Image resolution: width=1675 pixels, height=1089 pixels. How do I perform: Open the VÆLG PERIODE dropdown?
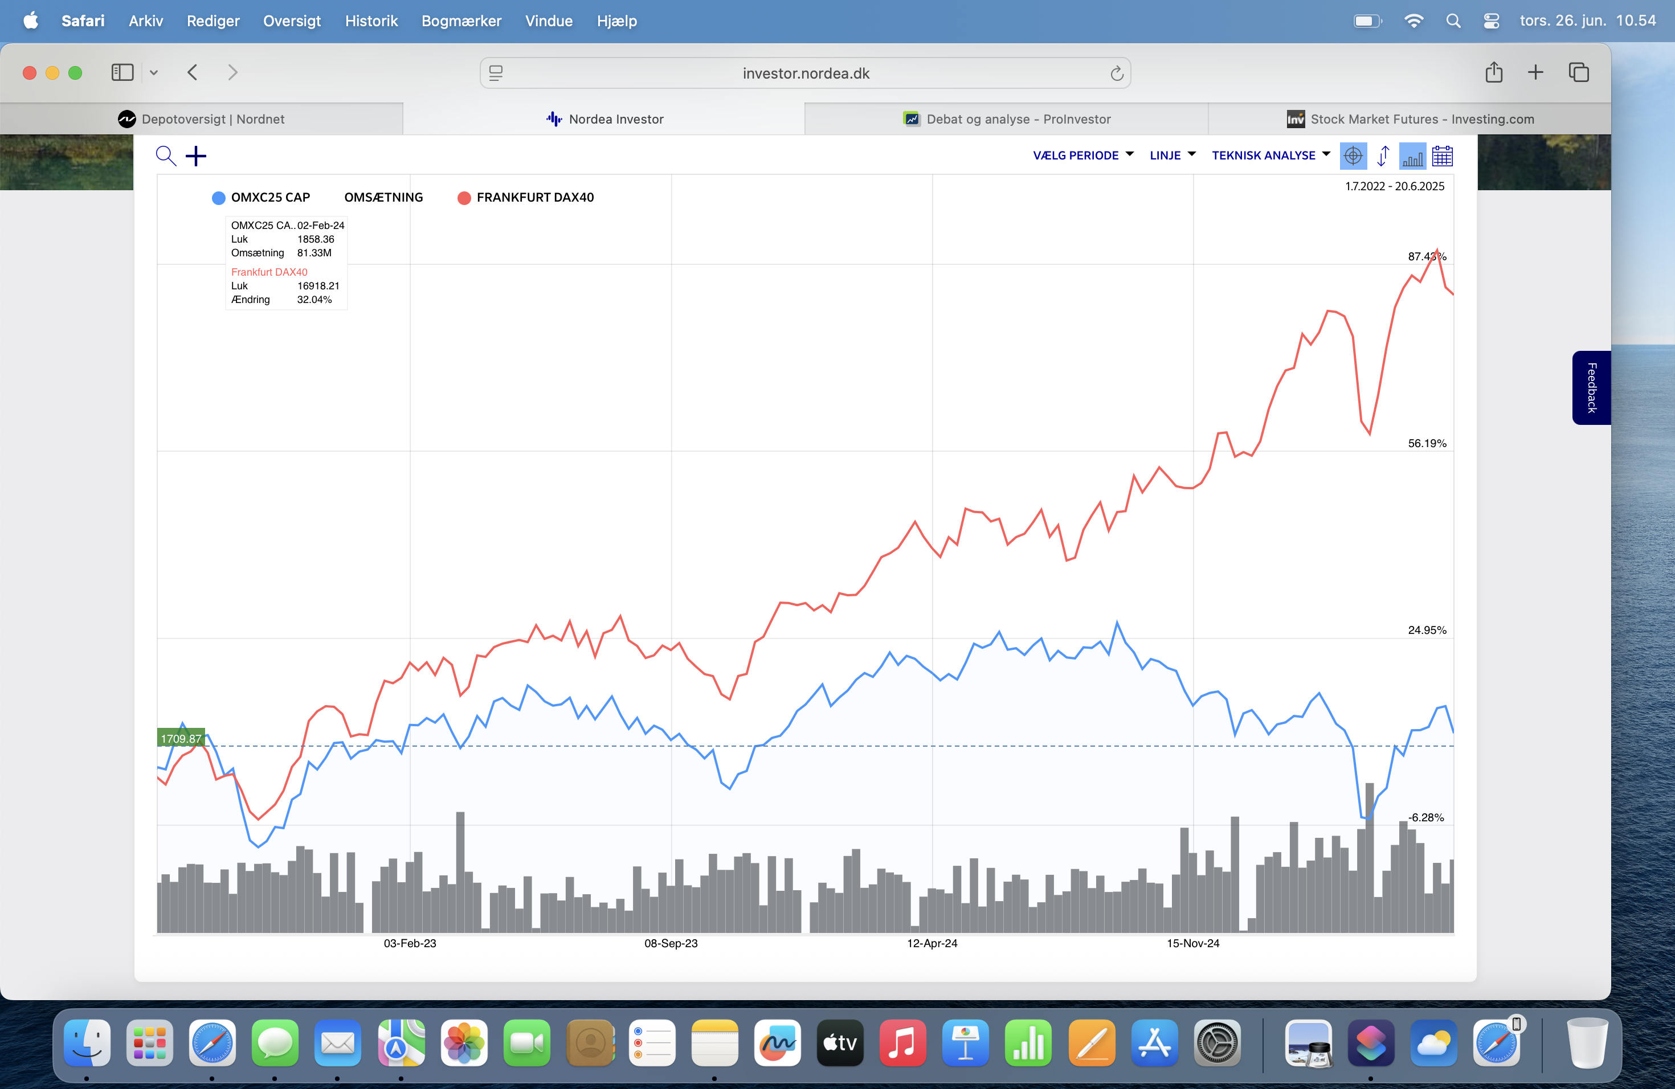1083,155
